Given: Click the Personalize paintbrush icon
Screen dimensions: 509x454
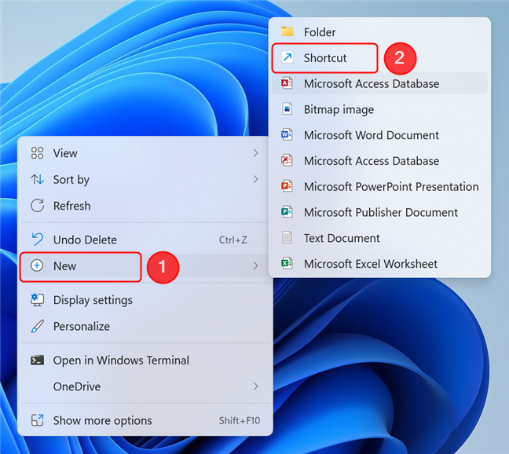Looking at the screenshot, I should point(37,326).
